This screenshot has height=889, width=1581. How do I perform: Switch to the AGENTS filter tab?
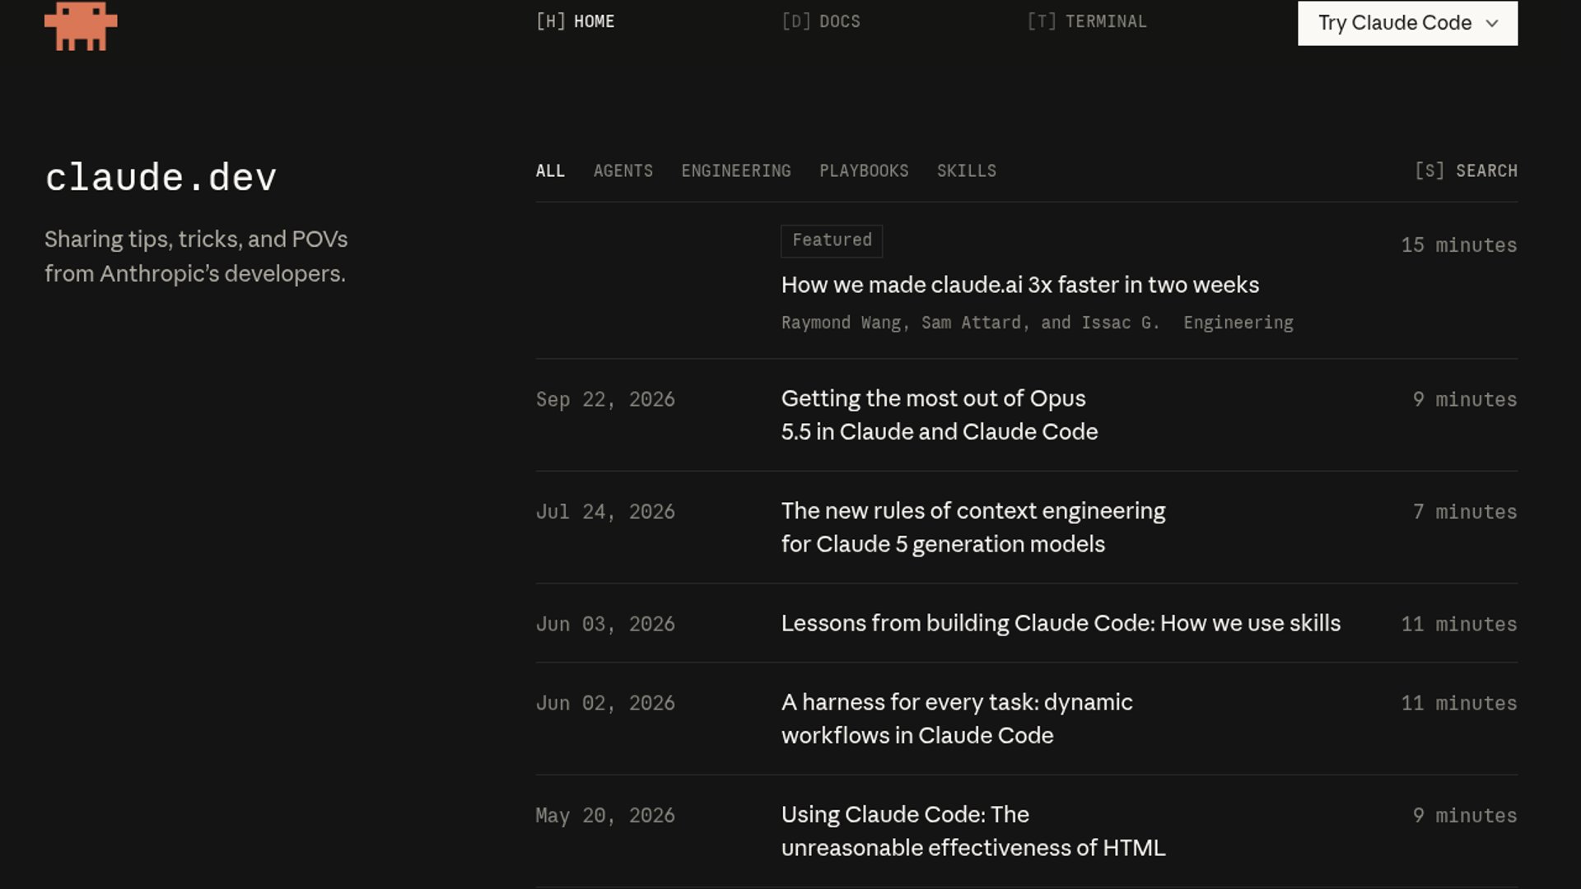coord(623,171)
